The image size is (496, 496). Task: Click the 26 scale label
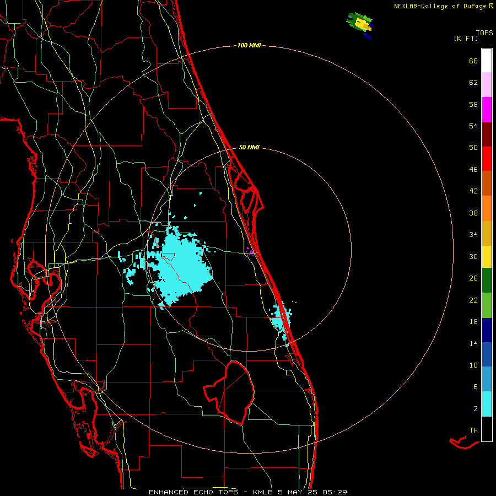click(473, 278)
